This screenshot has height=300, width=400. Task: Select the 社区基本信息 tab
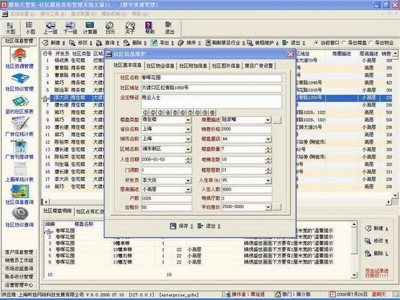127,65
